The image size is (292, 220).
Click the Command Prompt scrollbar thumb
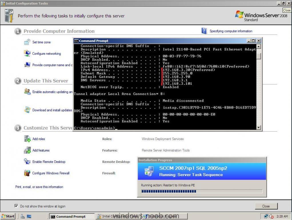[259, 56]
